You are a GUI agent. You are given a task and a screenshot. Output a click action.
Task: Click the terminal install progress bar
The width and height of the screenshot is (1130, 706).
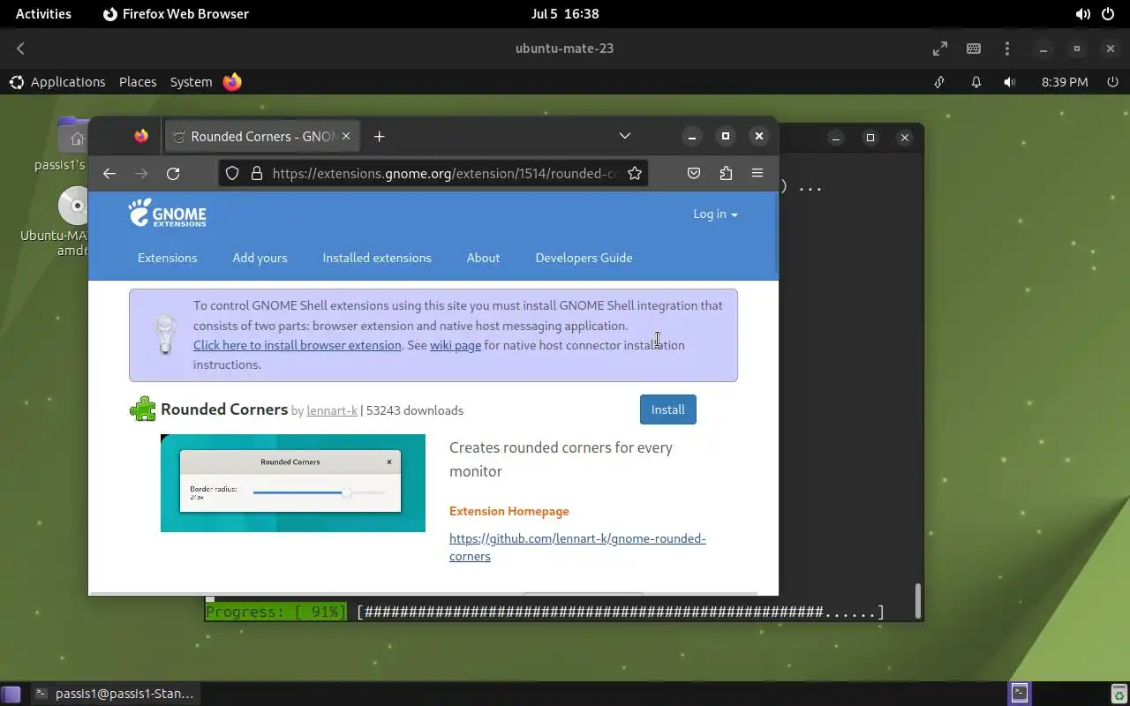pos(545,612)
